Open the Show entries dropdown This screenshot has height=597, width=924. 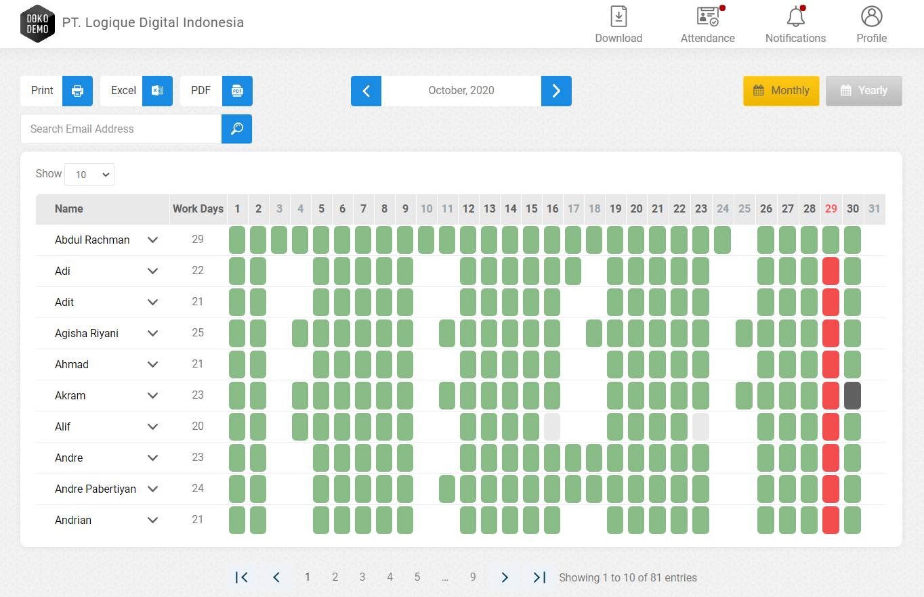tap(89, 175)
